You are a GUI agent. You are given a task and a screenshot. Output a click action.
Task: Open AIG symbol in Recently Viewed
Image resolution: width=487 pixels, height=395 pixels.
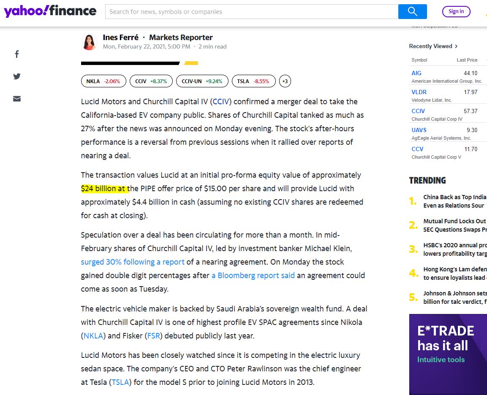pos(416,73)
